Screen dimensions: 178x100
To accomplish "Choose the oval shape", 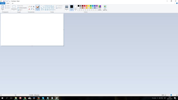I will pos(46,6).
